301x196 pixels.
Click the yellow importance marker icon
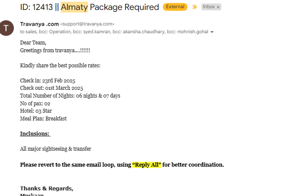194,7
